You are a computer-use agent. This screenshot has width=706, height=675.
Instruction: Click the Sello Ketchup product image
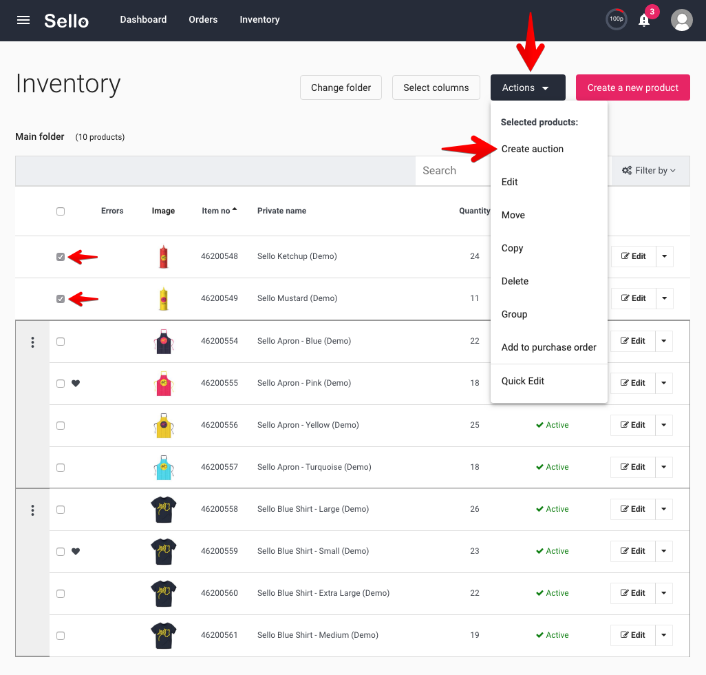164,256
